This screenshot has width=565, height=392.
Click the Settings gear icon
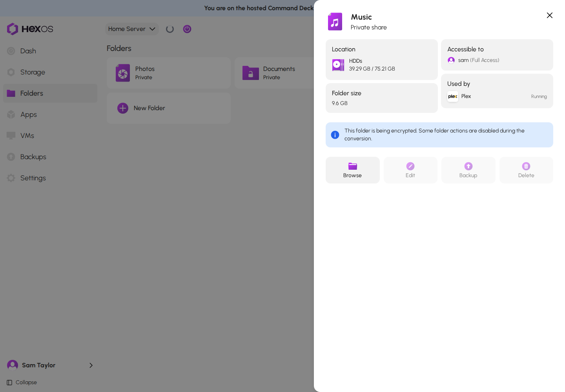pos(11,178)
